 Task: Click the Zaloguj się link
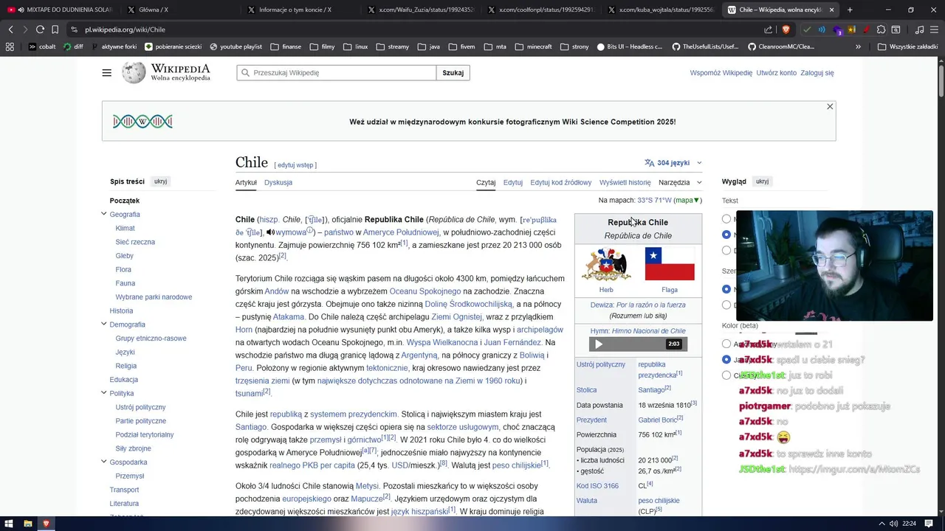[x=817, y=73]
